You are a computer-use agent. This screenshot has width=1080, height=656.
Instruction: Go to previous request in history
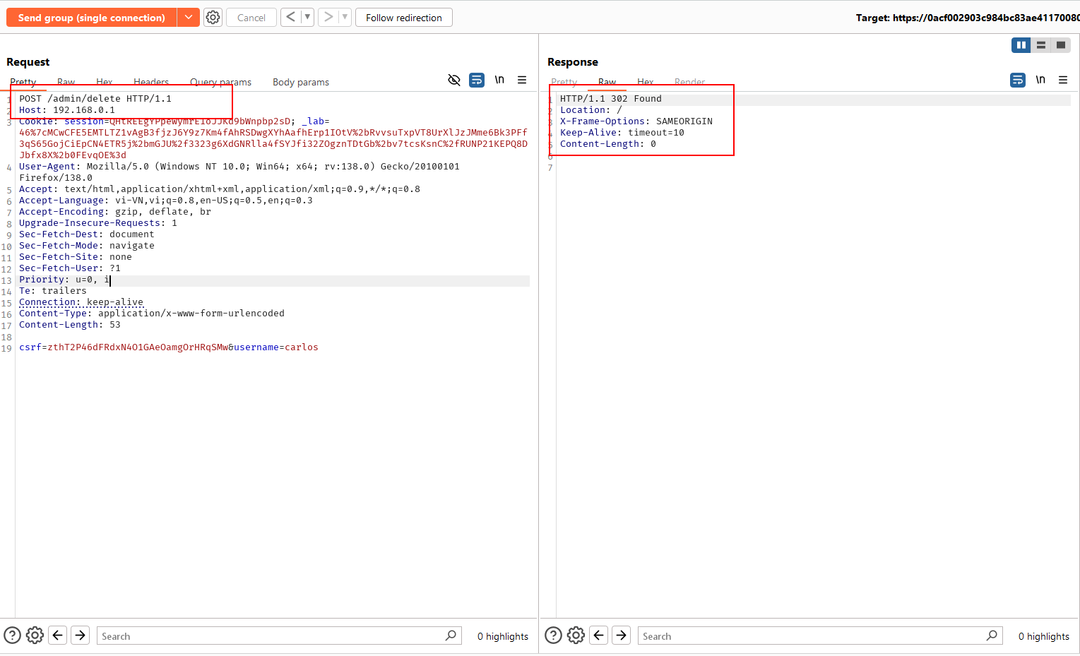click(x=291, y=17)
